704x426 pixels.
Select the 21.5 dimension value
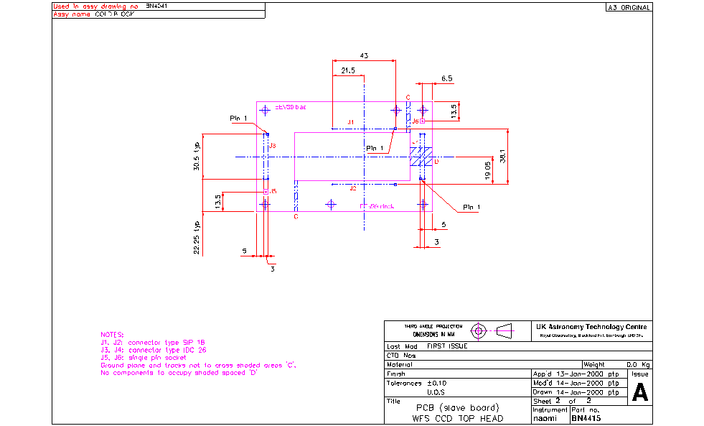[x=349, y=70]
